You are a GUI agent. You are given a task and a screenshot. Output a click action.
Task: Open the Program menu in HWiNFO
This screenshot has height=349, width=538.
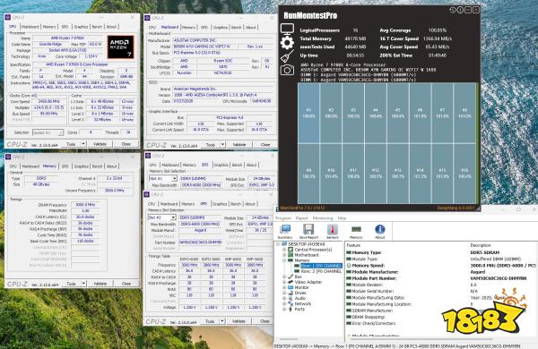pyautogui.click(x=283, y=218)
